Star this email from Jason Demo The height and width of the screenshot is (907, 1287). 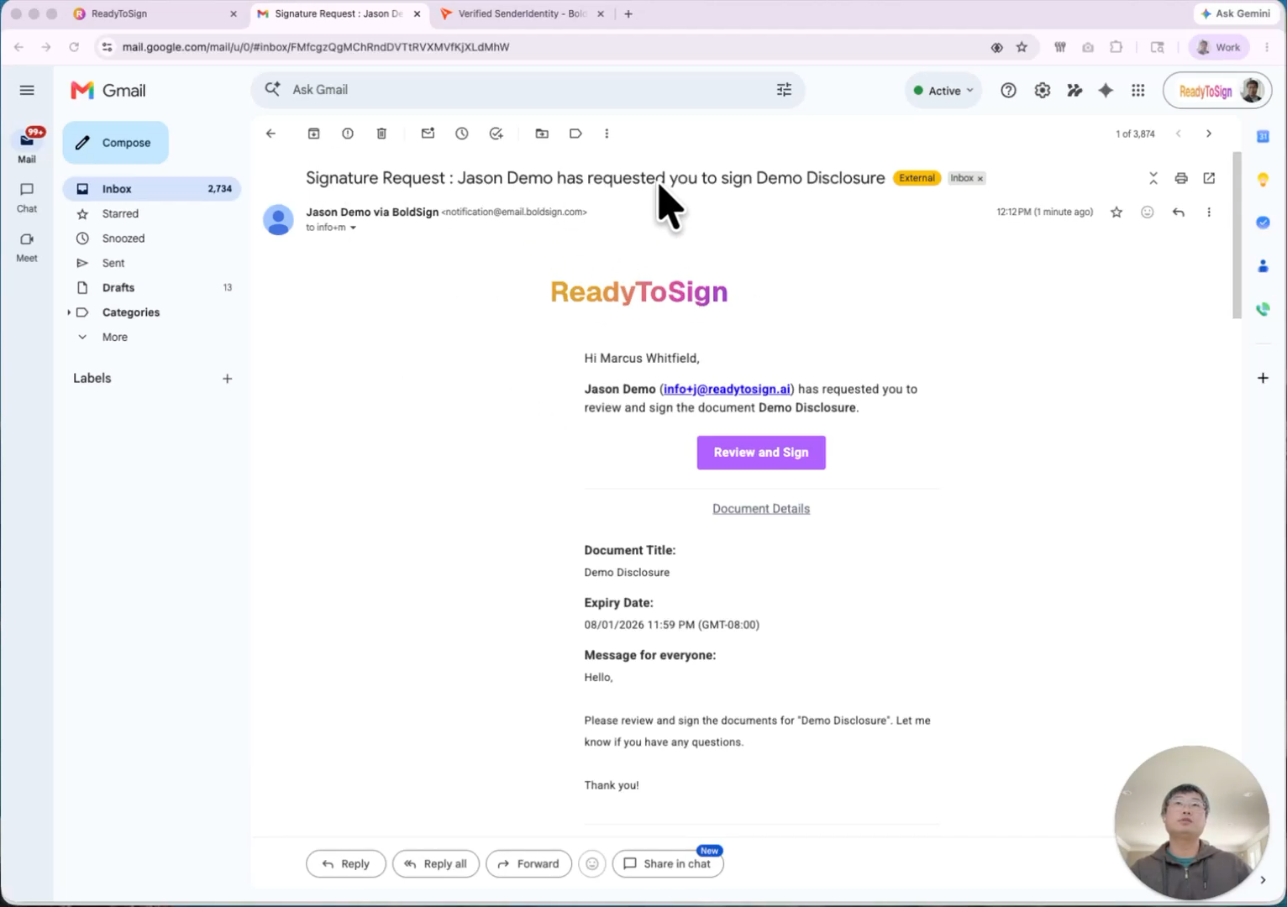pyautogui.click(x=1116, y=212)
